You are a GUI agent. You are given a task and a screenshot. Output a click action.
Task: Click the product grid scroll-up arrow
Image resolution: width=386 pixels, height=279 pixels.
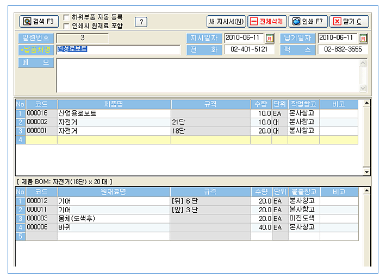point(366,103)
